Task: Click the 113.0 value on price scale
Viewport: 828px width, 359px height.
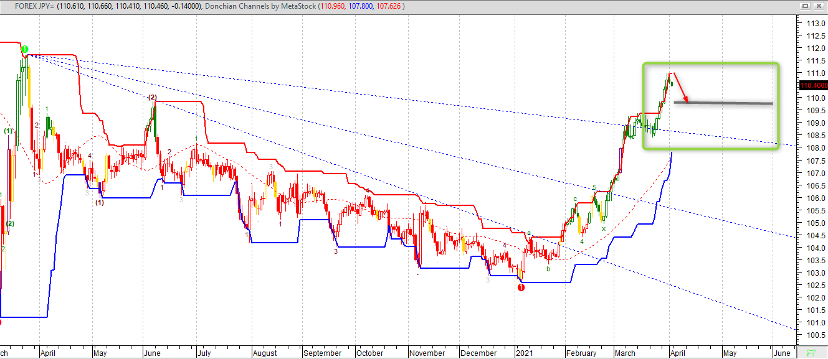Action: coord(811,23)
